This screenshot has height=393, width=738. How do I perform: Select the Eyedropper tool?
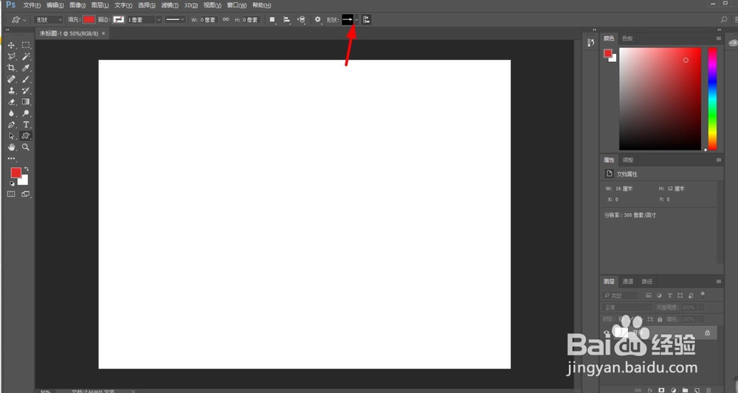pos(26,68)
